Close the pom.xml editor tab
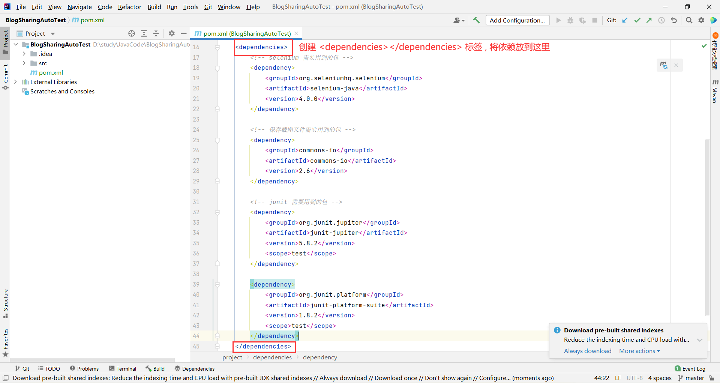This screenshot has width=720, height=383. pos(296,33)
